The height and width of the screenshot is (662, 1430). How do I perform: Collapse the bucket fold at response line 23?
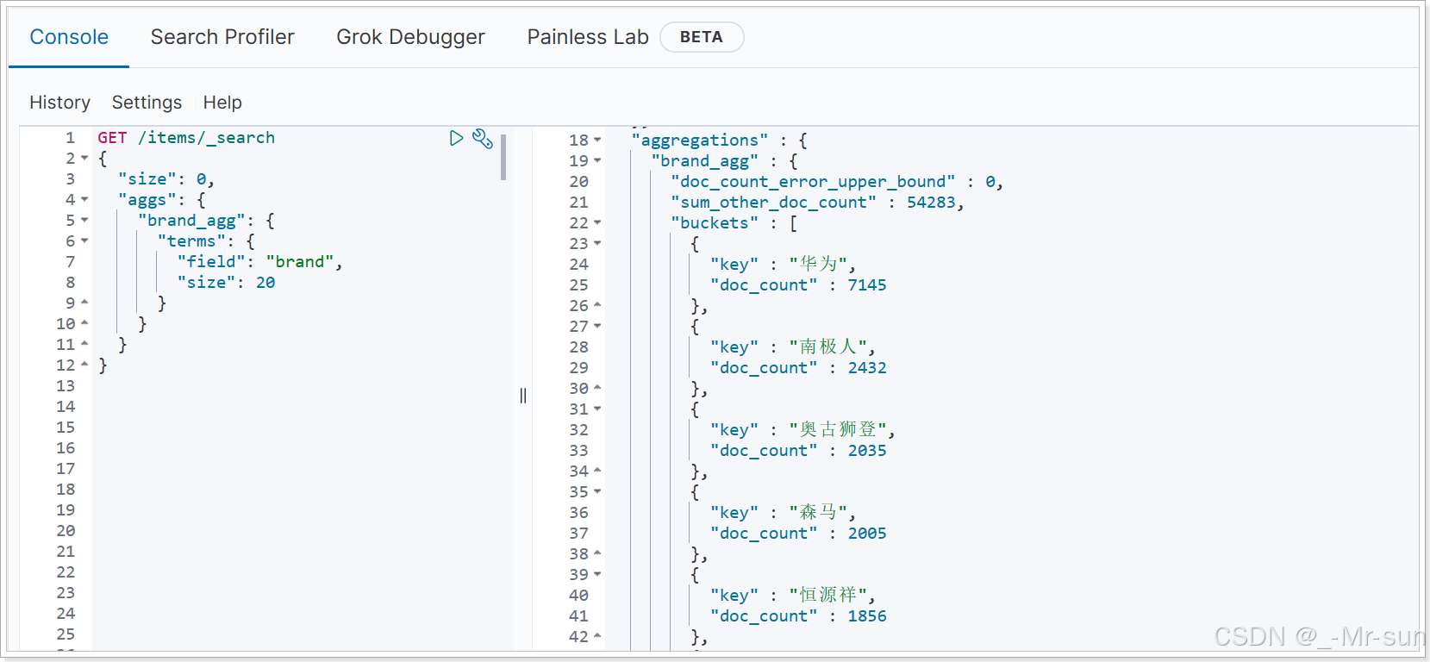pos(597,244)
